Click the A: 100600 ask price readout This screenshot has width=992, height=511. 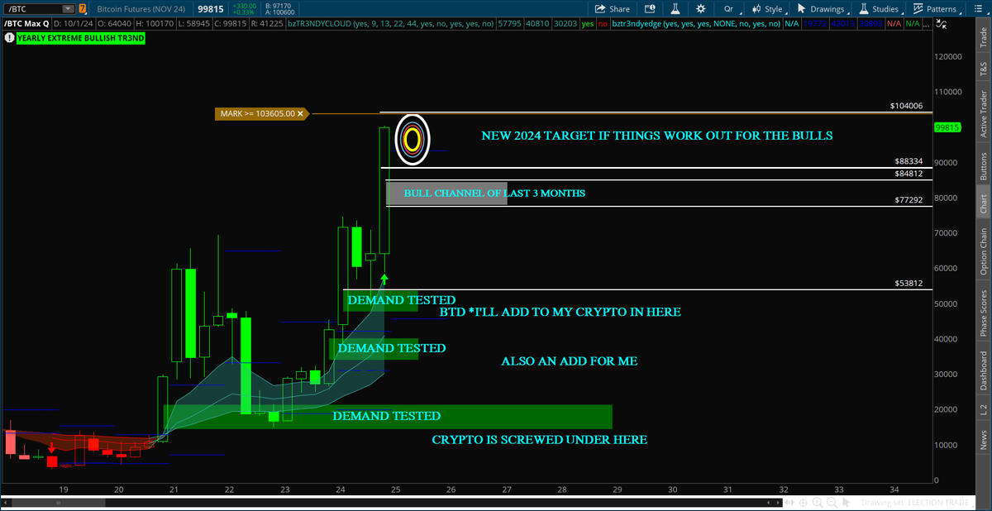tap(279, 13)
